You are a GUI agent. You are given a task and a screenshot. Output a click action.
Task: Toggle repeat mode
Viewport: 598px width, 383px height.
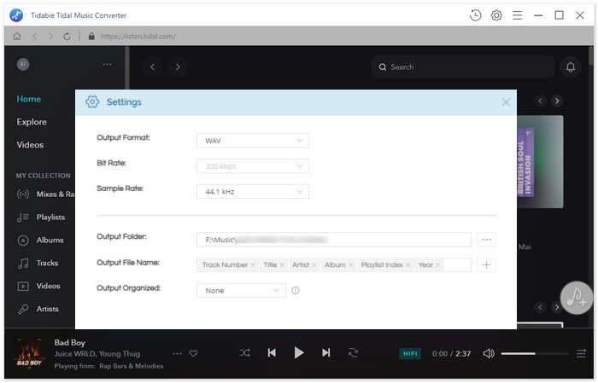tap(353, 353)
